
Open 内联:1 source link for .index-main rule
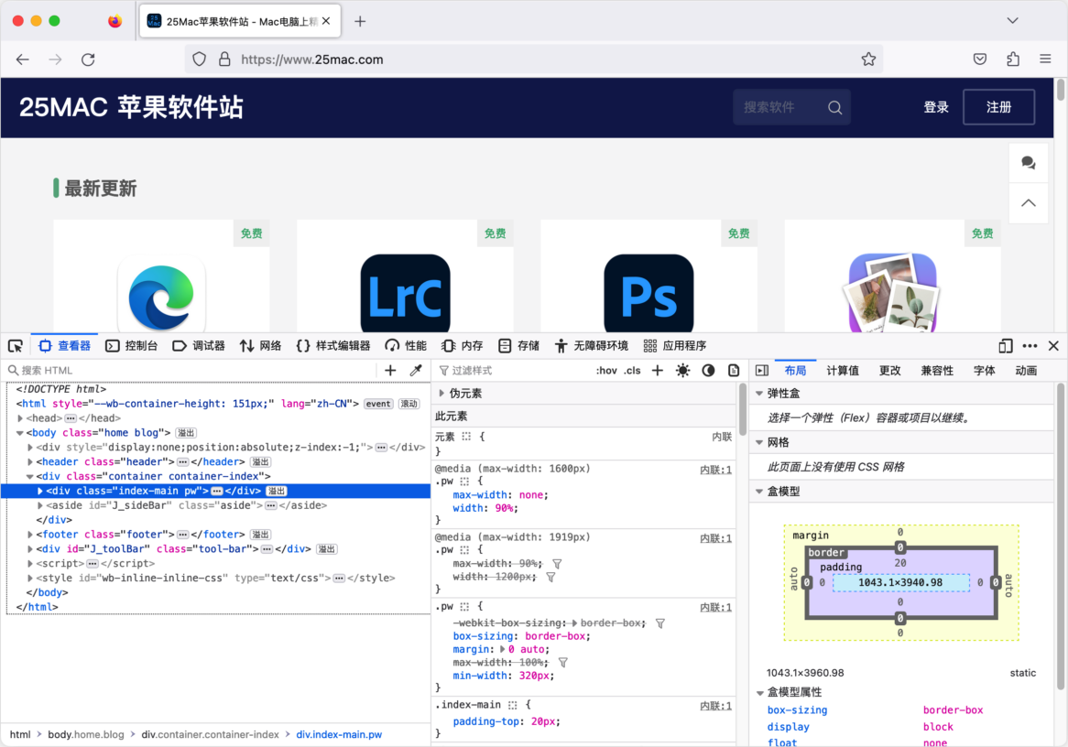[716, 706]
